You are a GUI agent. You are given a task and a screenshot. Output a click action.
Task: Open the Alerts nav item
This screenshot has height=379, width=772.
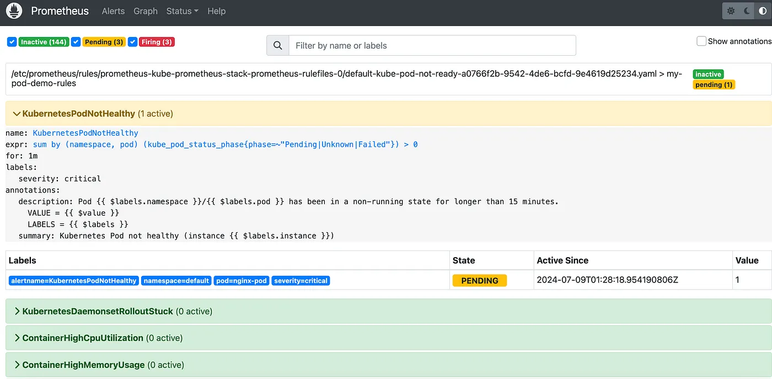[x=113, y=11]
